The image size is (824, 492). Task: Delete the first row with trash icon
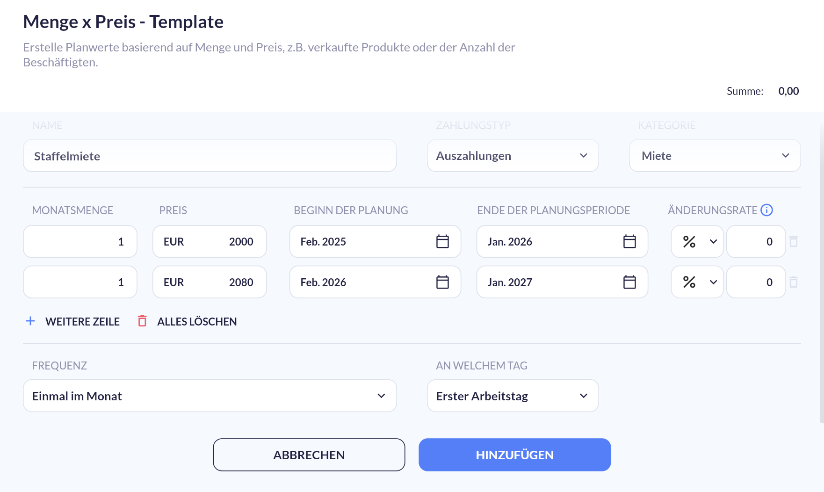point(794,241)
